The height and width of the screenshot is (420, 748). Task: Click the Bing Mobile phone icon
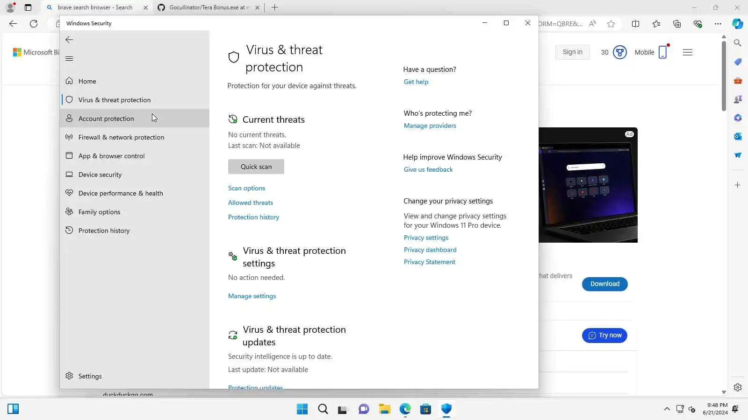point(663,52)
